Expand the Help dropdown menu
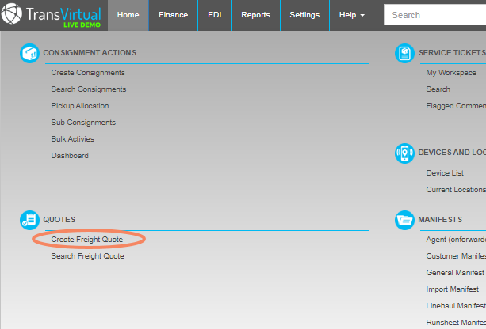486x329 pixels. tap(351, 15)
